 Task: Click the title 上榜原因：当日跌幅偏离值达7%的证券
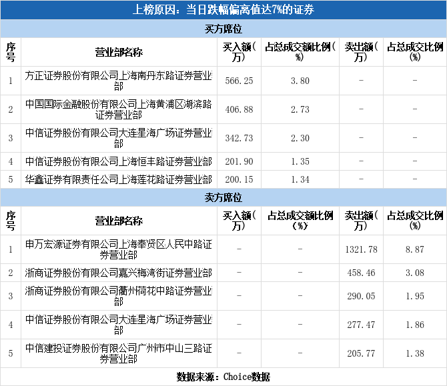pos(223,10)
